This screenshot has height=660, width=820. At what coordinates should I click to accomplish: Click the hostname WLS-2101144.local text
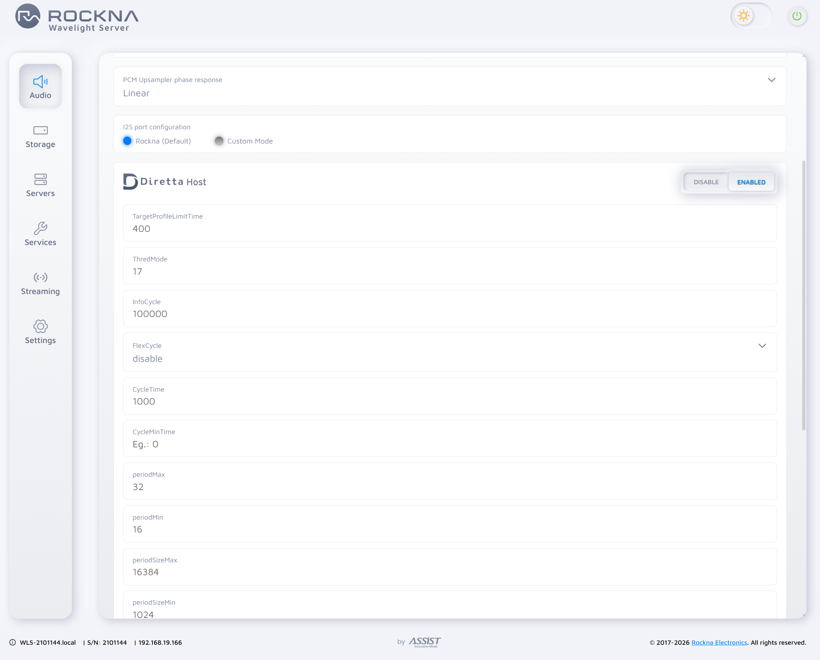click(x=48, y=643)
